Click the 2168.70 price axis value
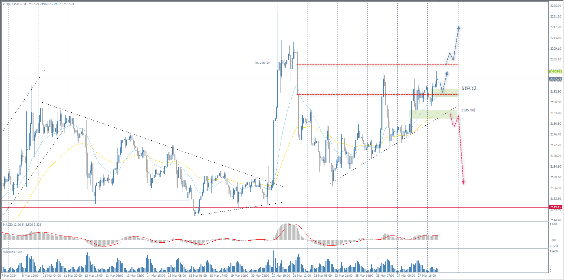The image size is (564, 280). click(556, 156)
